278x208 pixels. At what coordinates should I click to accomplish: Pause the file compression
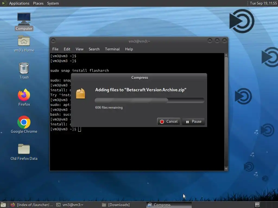[x=193, y=122]
